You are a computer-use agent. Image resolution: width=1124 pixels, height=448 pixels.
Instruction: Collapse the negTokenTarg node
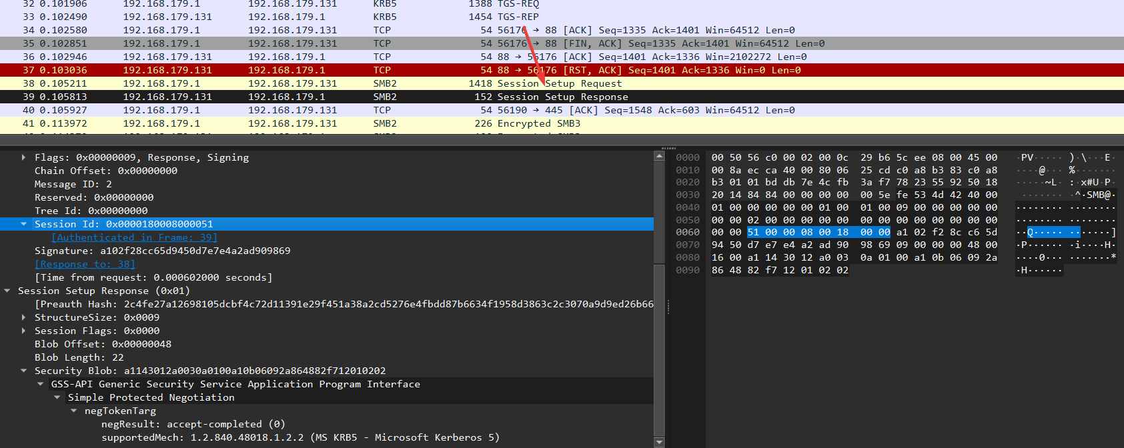(x=73, y=411)
